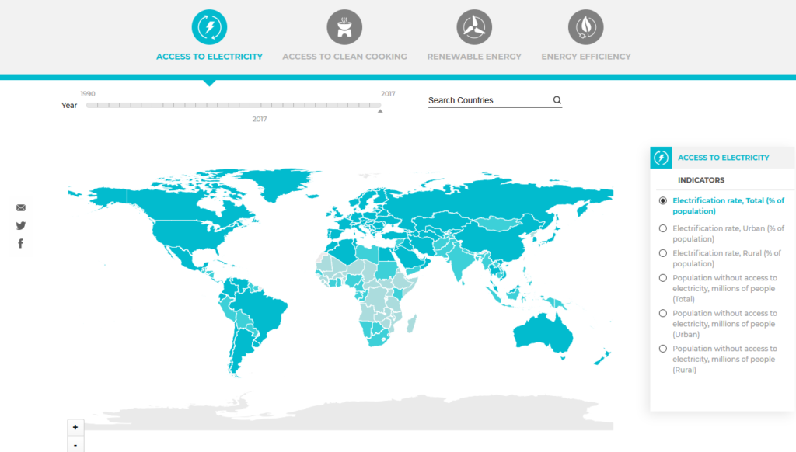Image resolution: width=796 pixels, height=452 pixels.
Task: Click the search magnifier icon
Action: 557,100
